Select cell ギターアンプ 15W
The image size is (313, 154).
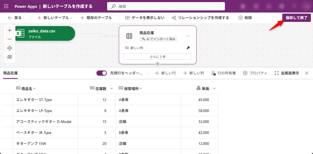tap(46, 144)
